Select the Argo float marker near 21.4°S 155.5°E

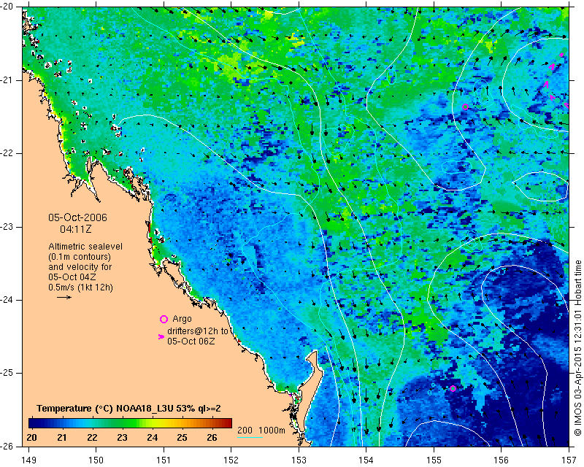click(x=465, y=107)
